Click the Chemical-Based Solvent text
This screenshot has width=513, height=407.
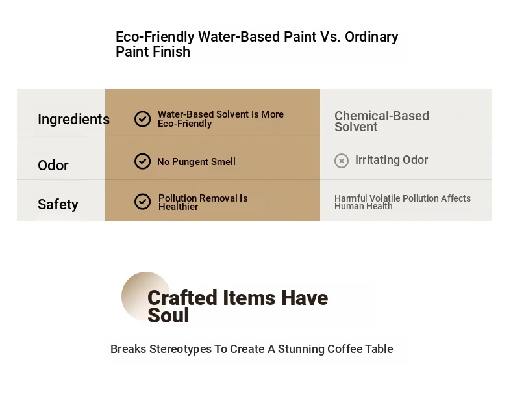pyautogui.click(x=381, y=121)
